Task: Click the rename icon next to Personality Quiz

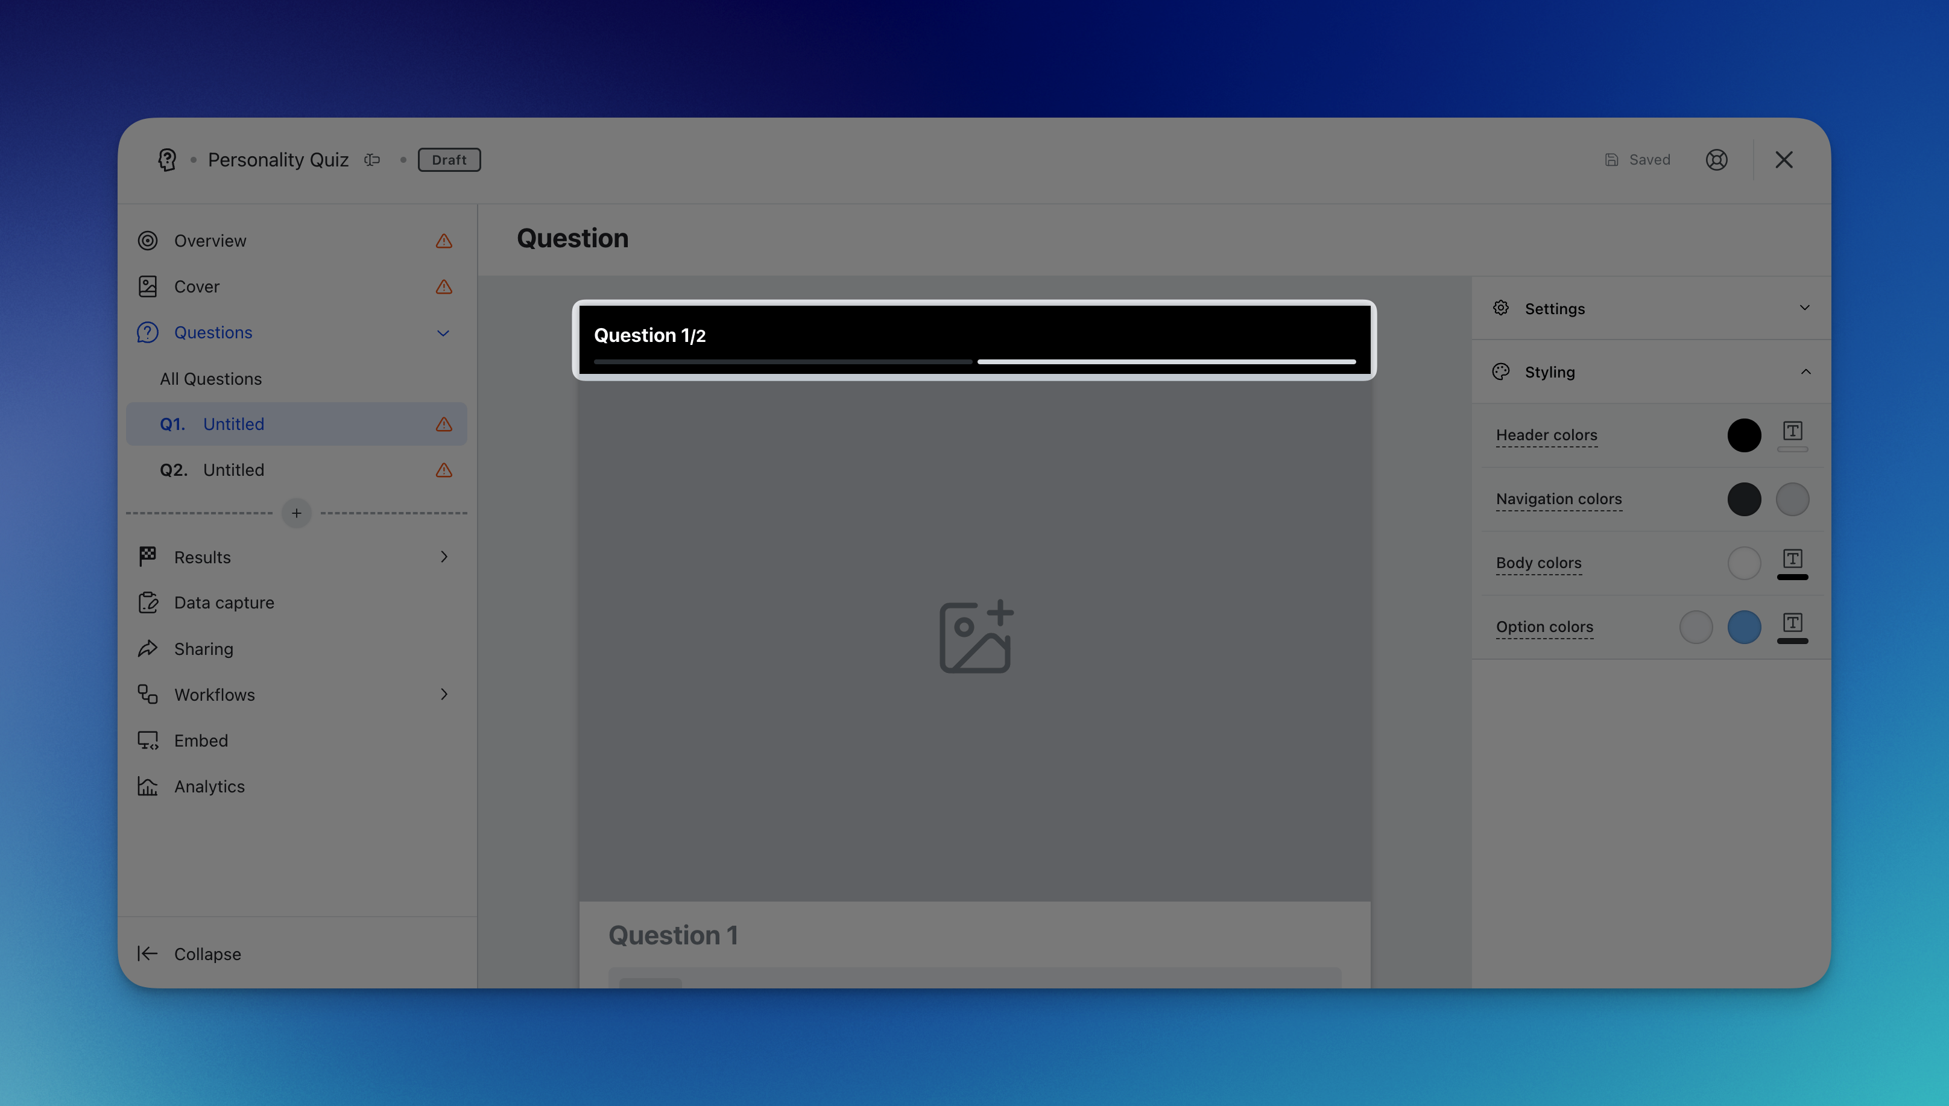Action: coord(371,160)
